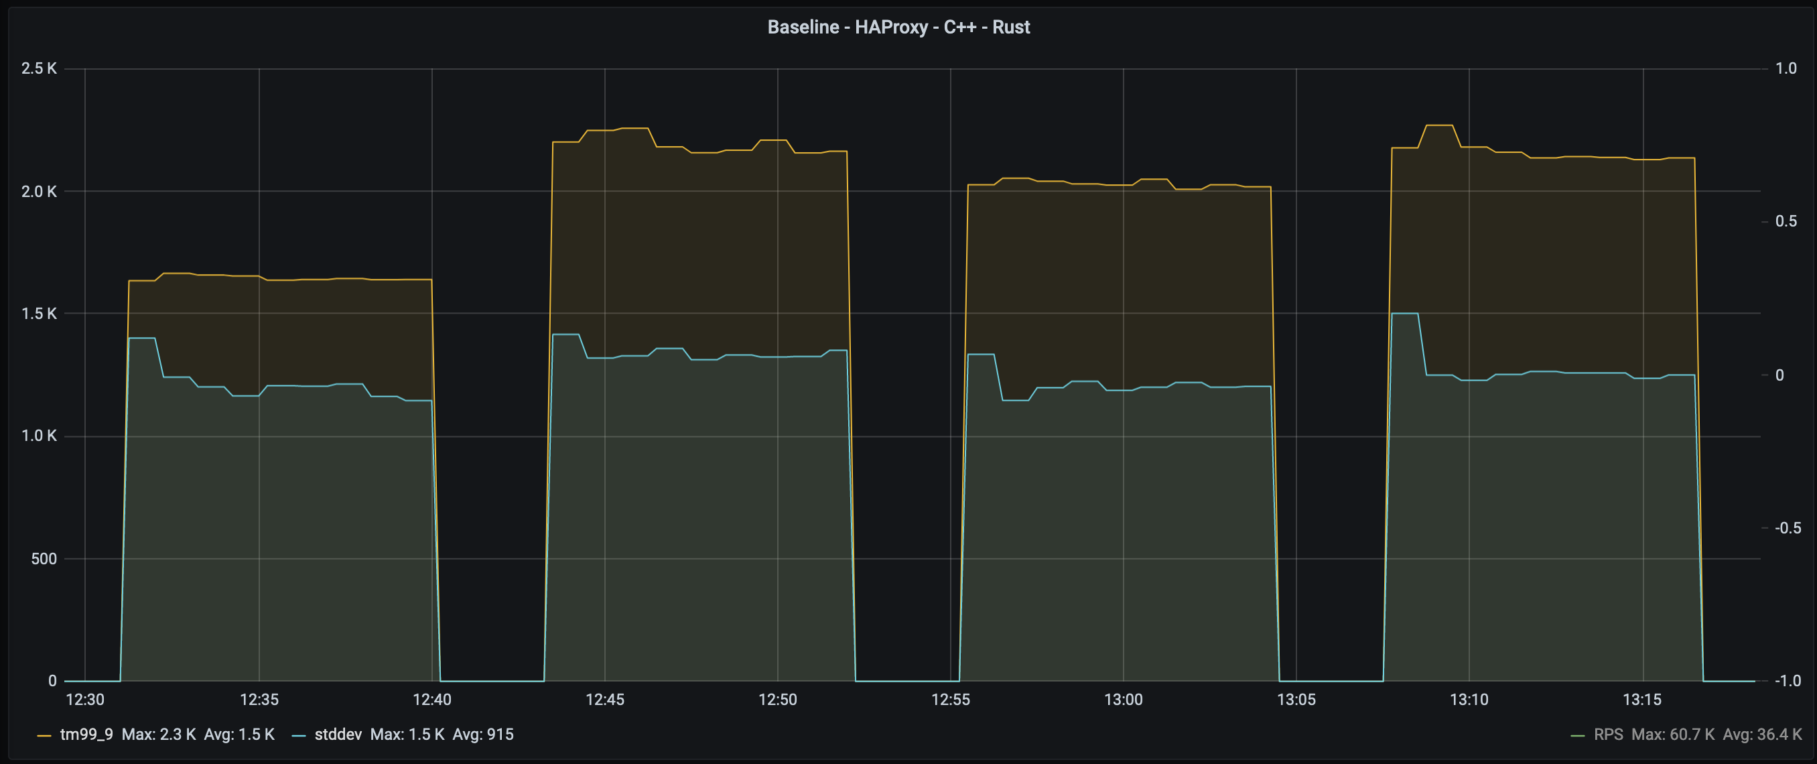
Task: Select RPS Max: 60.7 K legend value
Action: click(1673, 735)
